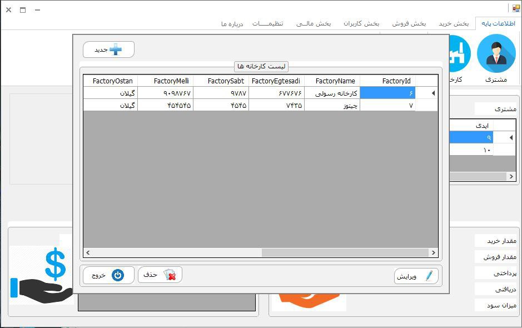Screen dimensions: 522x328
Task: Click گیلان in the کارخانه رسولی row
Action: (x=111, y=93)
